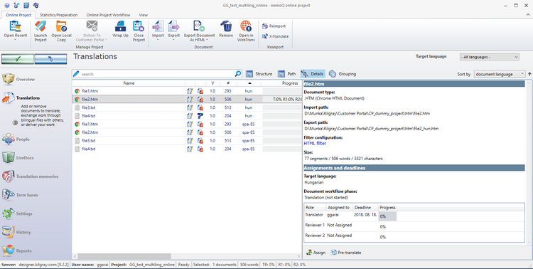Select file2.htm in the spa-ES row
Screen dimensions: 533x269
click(x=90, y=132)
